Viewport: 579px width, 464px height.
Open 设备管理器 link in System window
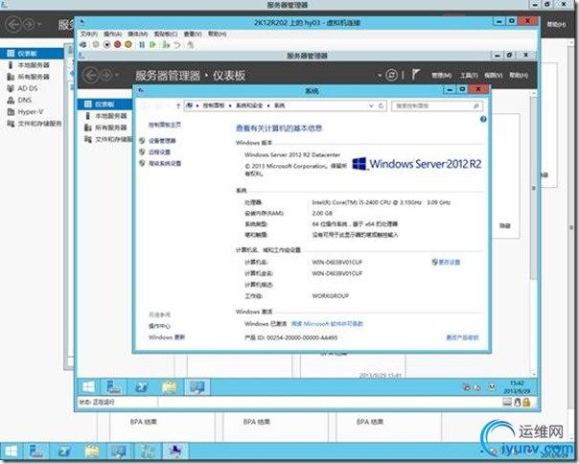(162, 141)
